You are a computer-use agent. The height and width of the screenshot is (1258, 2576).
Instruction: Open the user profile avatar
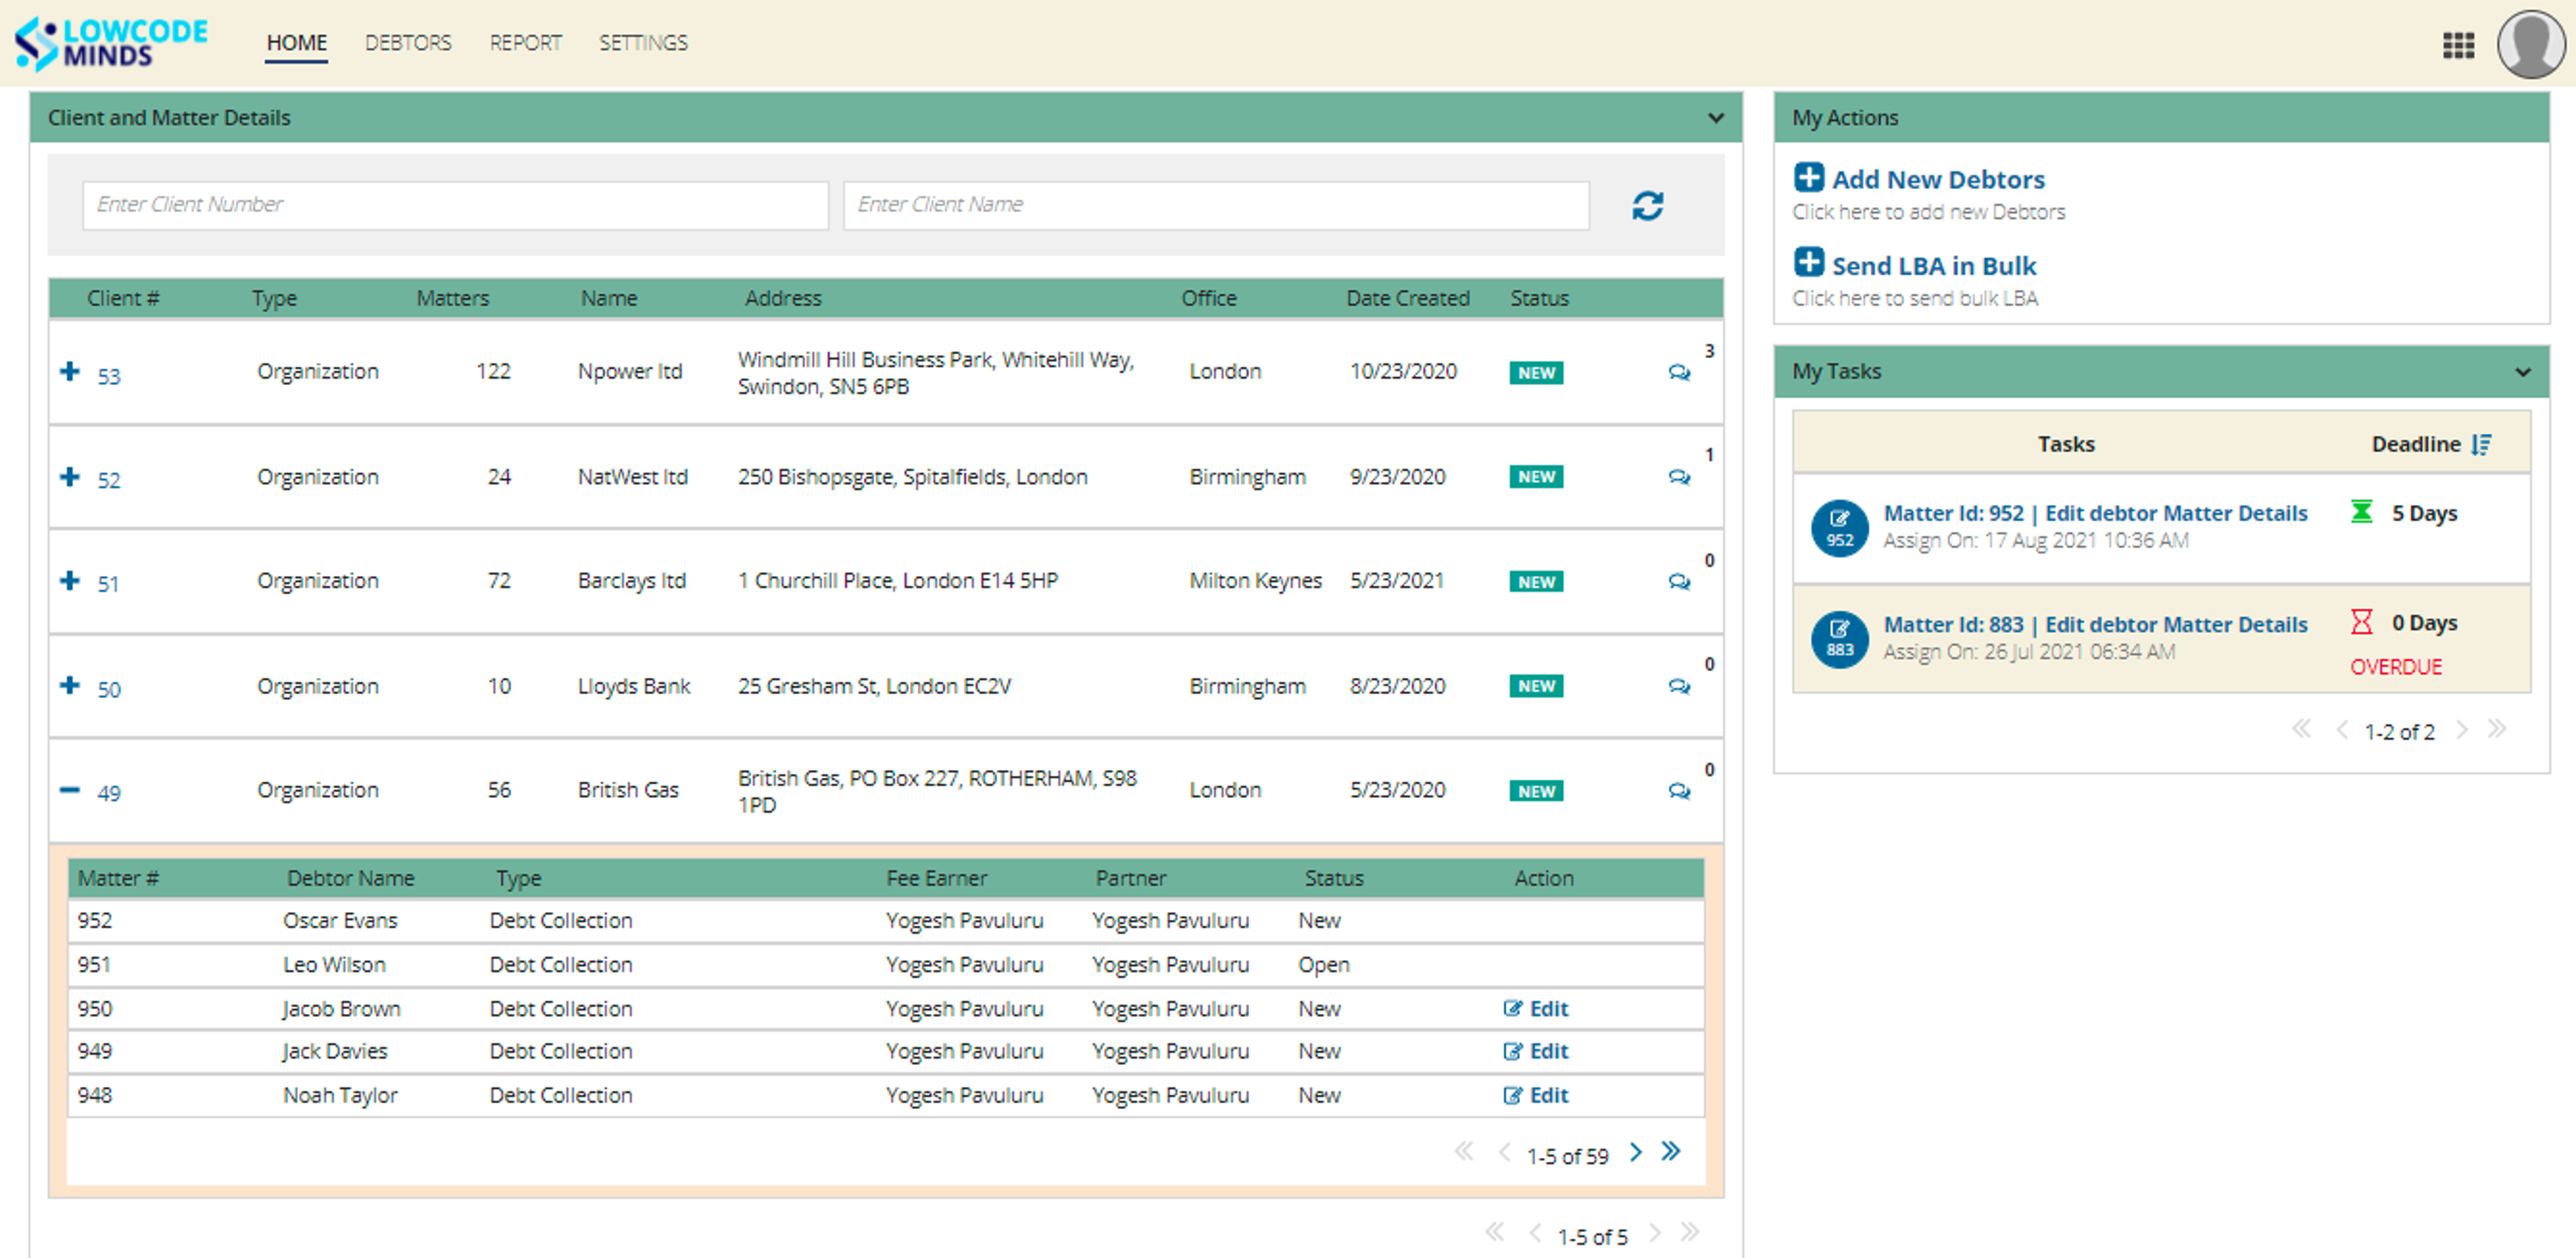click(2531, 45)
